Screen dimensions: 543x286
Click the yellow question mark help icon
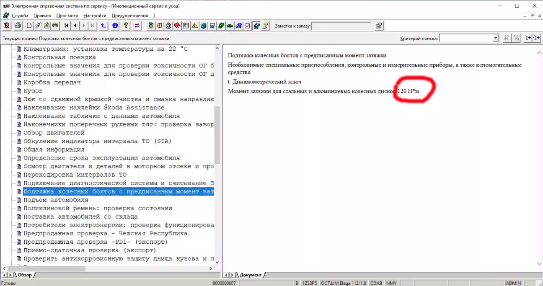(126, 26)
